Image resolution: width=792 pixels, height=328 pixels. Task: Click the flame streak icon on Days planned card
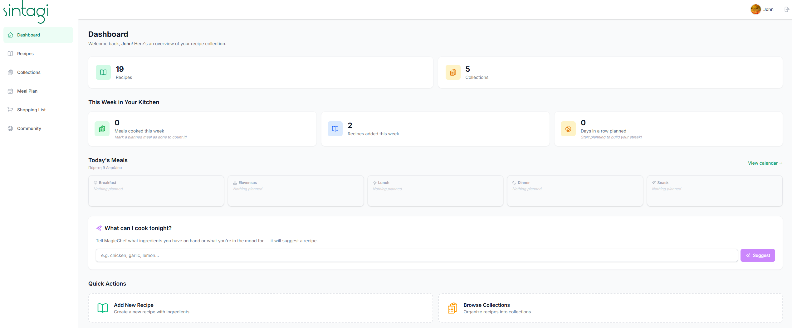pos(568,128)
